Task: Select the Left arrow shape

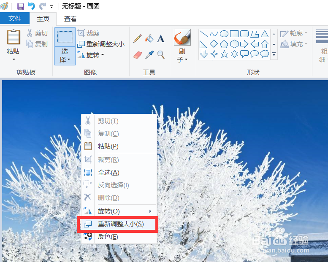Action: (255, 44)
